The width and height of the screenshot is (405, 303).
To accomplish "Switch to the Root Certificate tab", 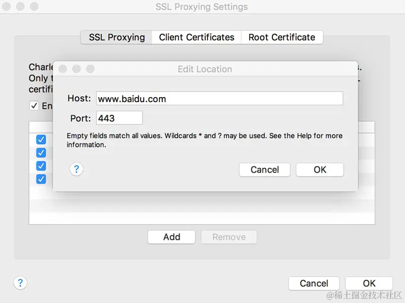I will 282,37.
